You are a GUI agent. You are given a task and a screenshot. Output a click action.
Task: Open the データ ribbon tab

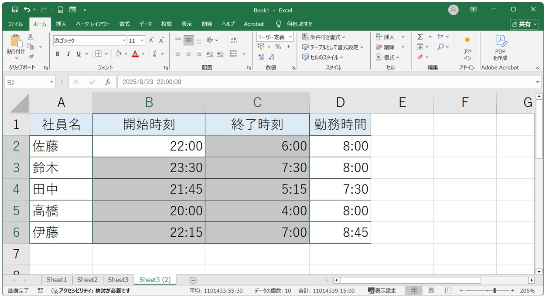coord(146,24)
